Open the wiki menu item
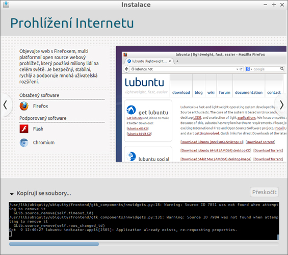Viewport: 288px width, 255px height. 211,92
